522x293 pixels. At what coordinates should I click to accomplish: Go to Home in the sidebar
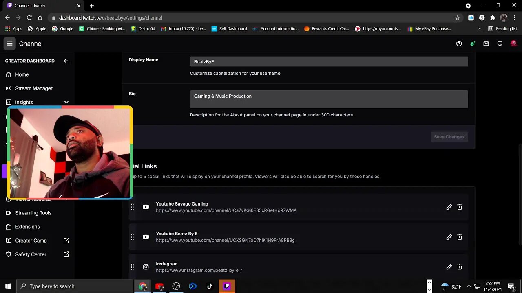pyautogui.click(x=22, y=74)
